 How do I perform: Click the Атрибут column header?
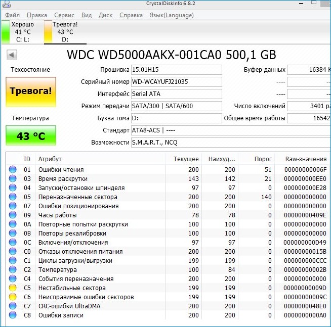click(50, 159)
